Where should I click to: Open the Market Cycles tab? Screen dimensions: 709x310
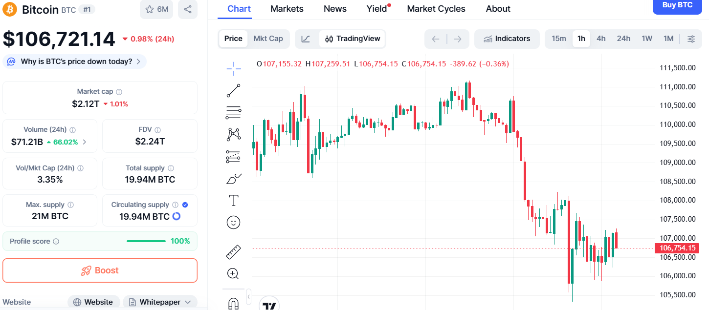click(436, 8)
